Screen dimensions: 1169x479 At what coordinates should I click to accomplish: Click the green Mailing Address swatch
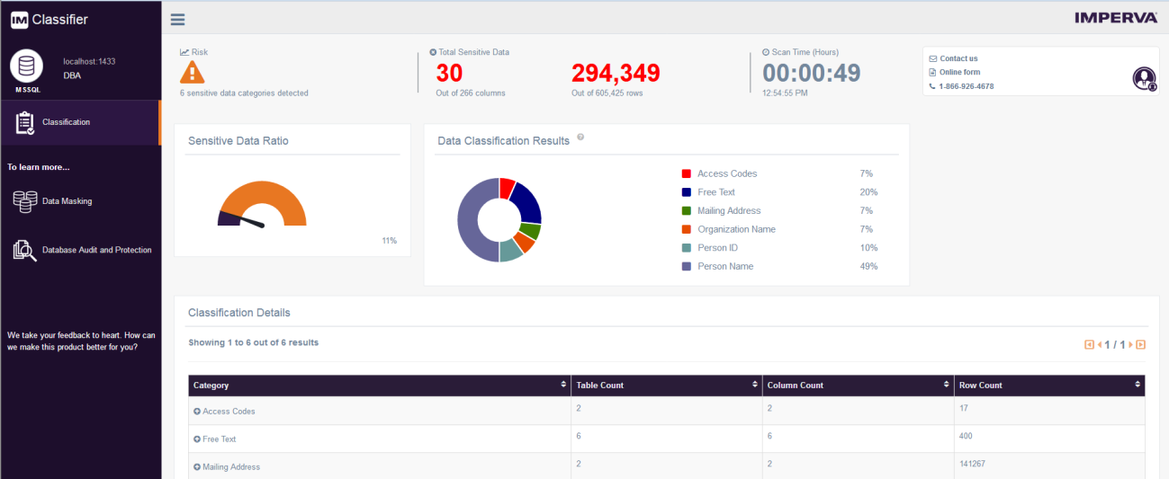[686, 210]
